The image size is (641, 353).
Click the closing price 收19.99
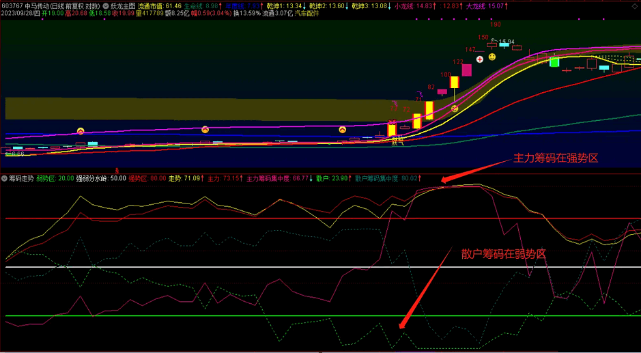[124, 14]
